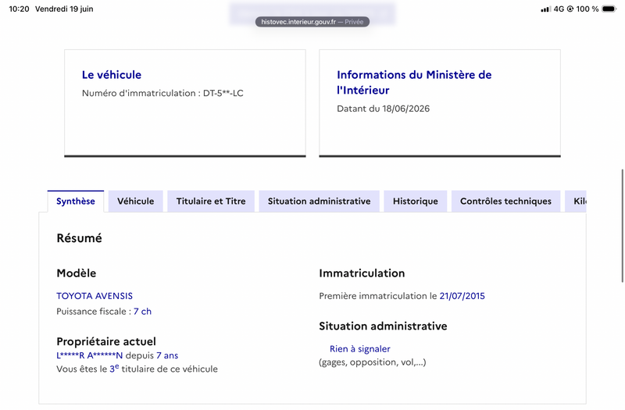Screen dimensions: 625x410
Task: Click the (gages, opposition, vol,...) note
Action: pyautogui.click(x=373, y=362)
